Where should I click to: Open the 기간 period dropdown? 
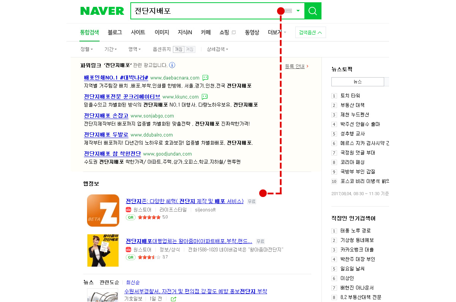click(x=111, y=49)
